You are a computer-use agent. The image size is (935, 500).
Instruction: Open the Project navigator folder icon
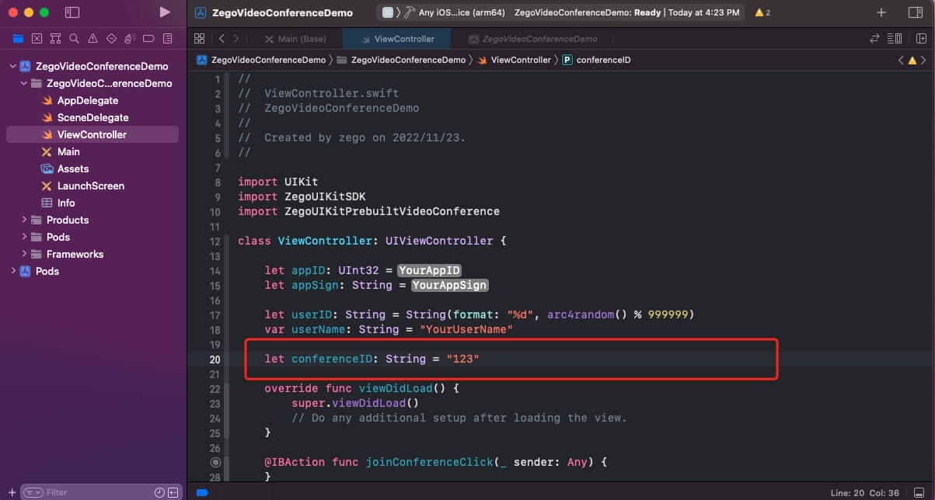[x=18, y=38]
